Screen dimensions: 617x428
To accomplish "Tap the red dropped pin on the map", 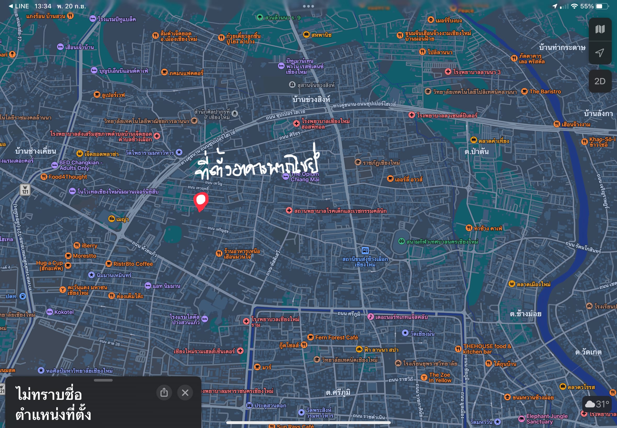I will click(x=201, y=202).
